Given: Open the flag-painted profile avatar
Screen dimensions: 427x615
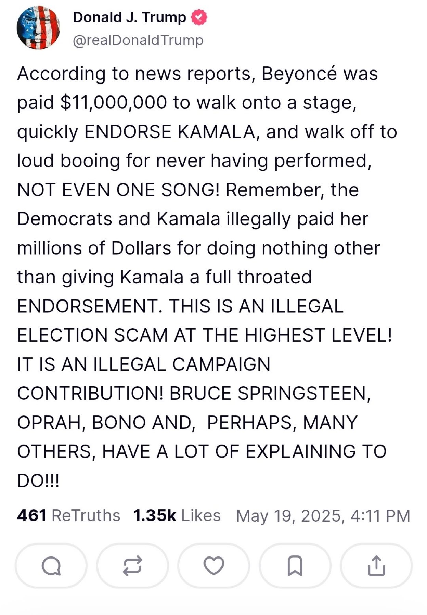Looking at the screenshot, I should tap(38, 28).
